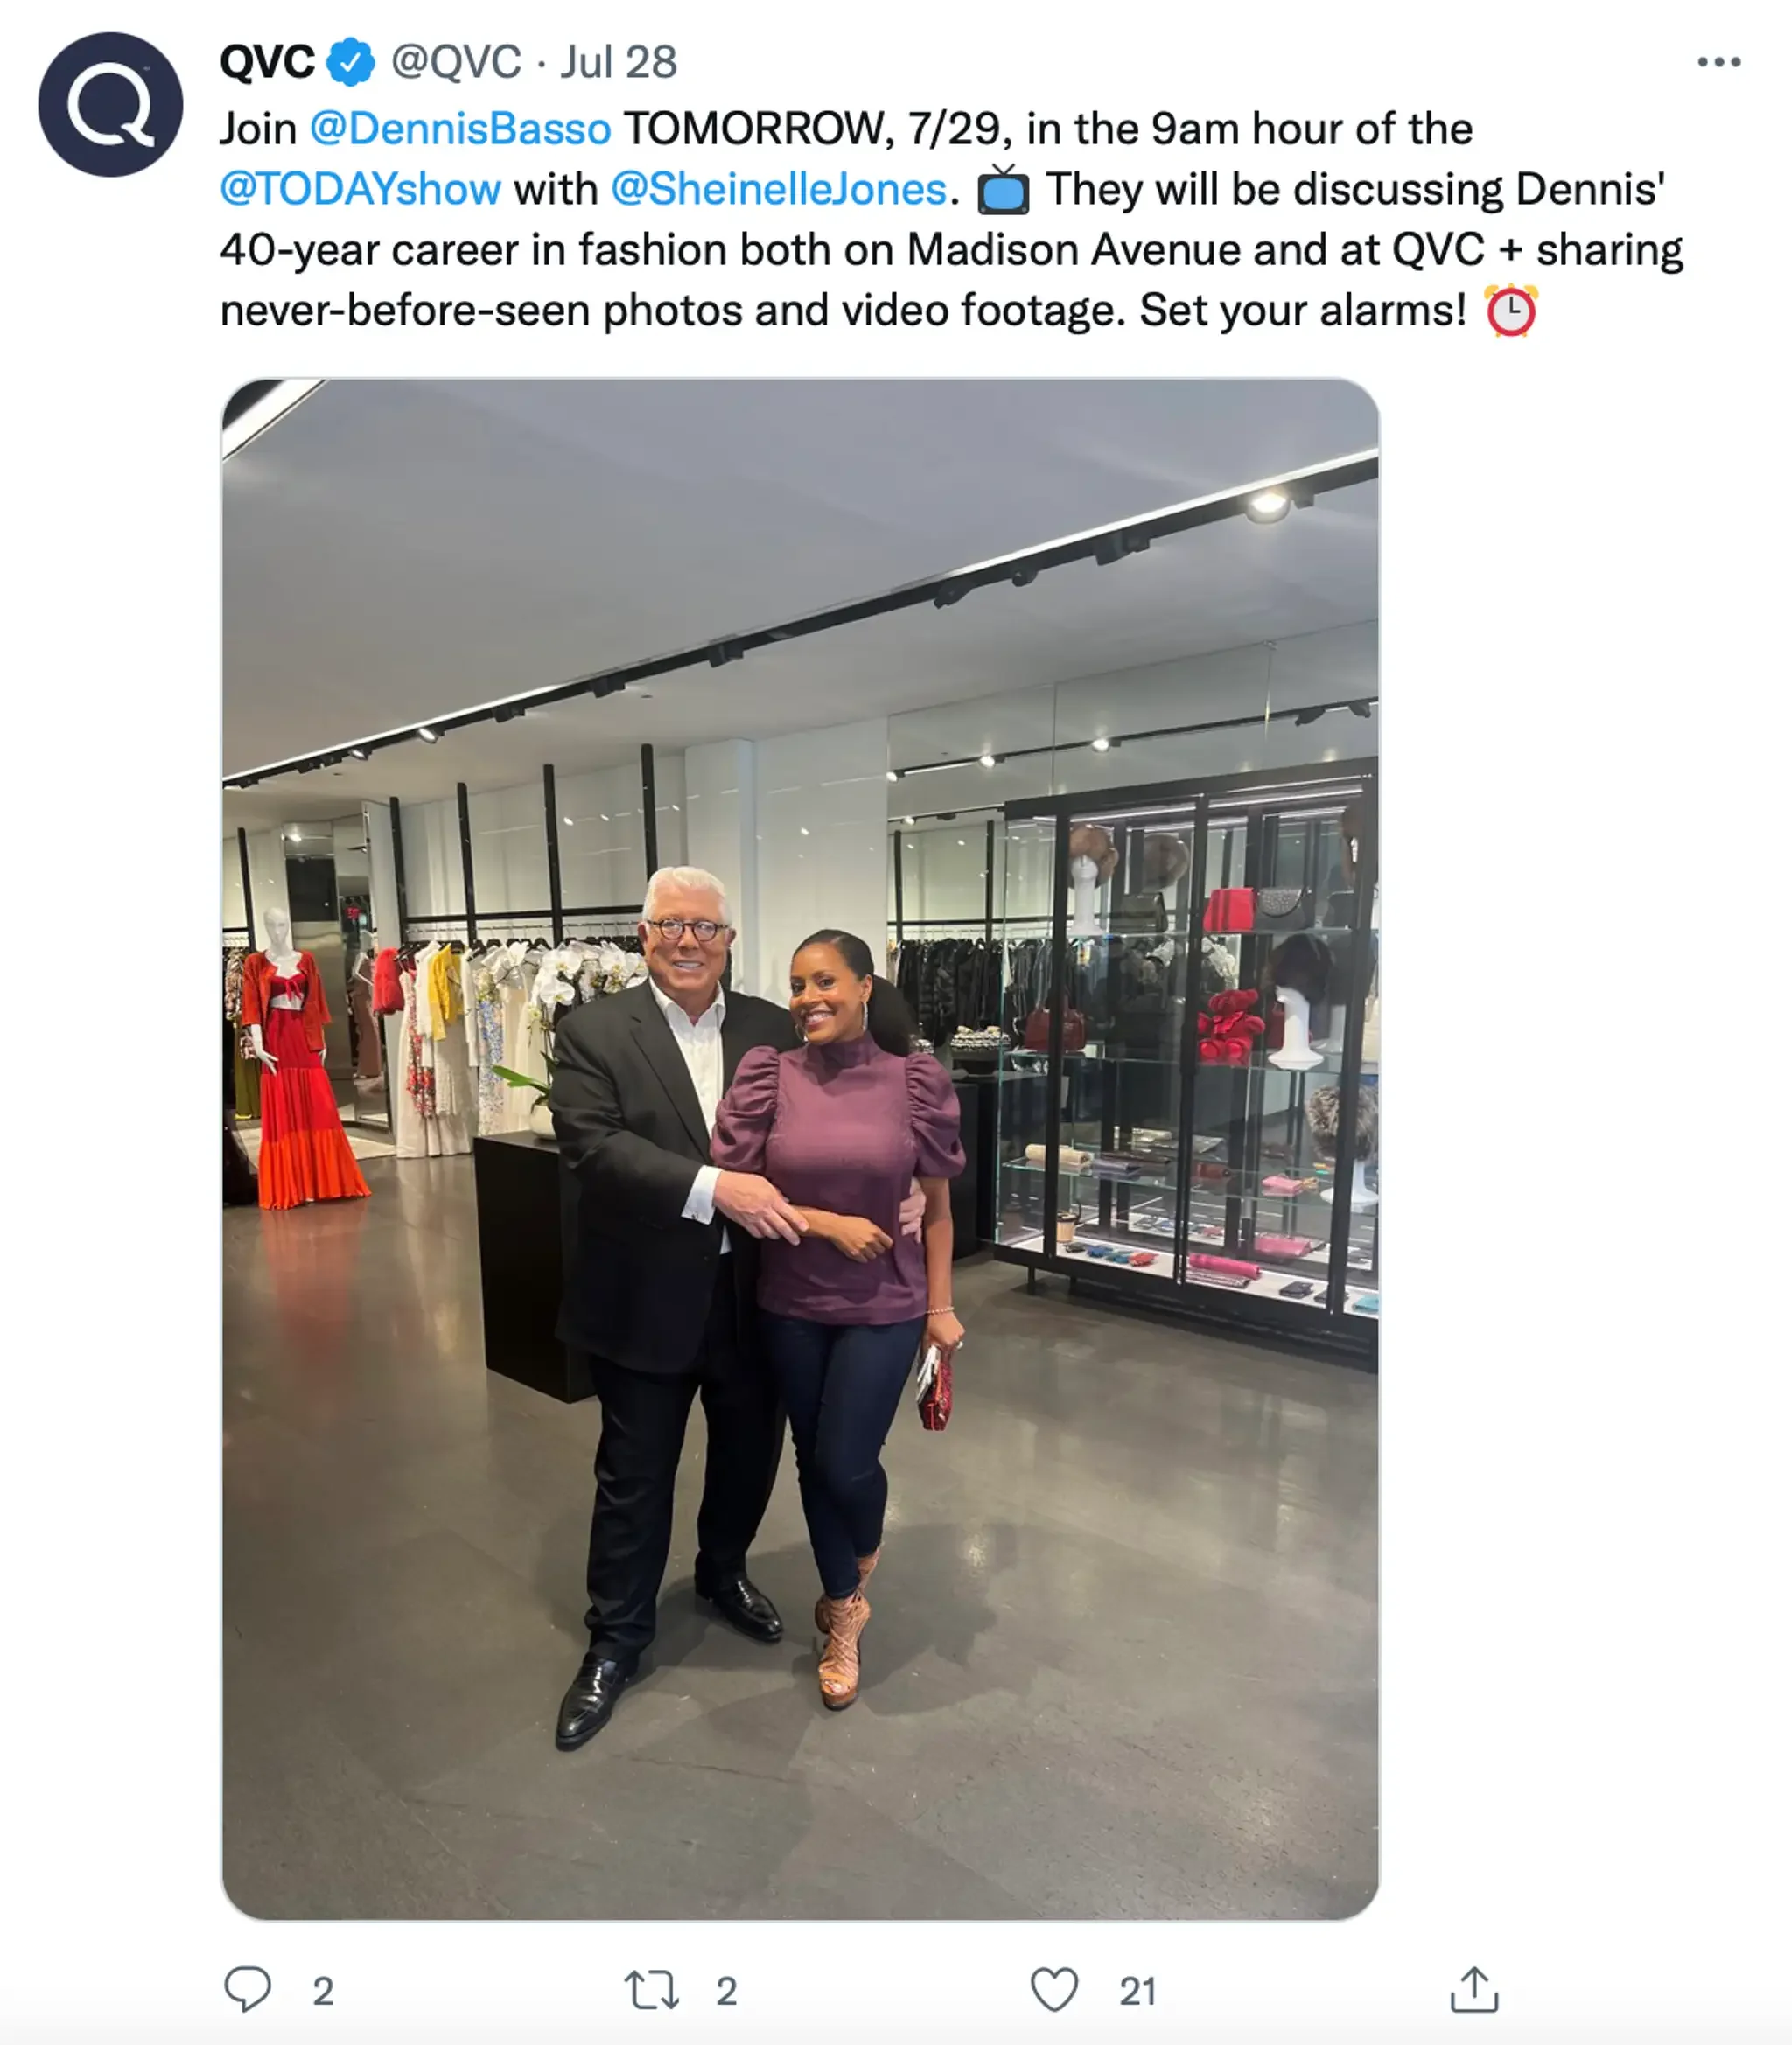Image resolution: width=1792 pixels, height=2045 pixels.
Task: Share the tweet via the upload arrow icon
Action: click(x=1475, y=1989)
